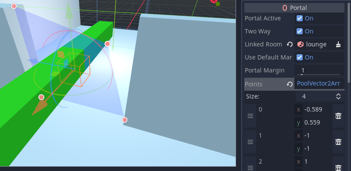
Task: Revert the Linked Room property
Action: [x=290, y=44]
